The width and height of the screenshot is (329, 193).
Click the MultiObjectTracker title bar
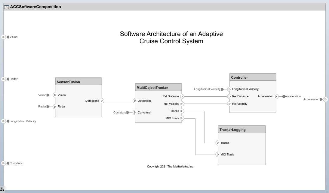tap(158, 87)
